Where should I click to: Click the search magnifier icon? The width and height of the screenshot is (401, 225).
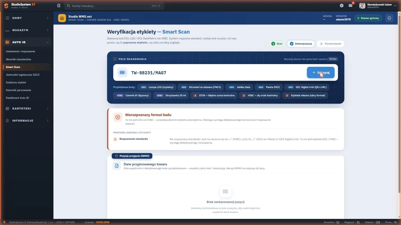pos(69,6)
